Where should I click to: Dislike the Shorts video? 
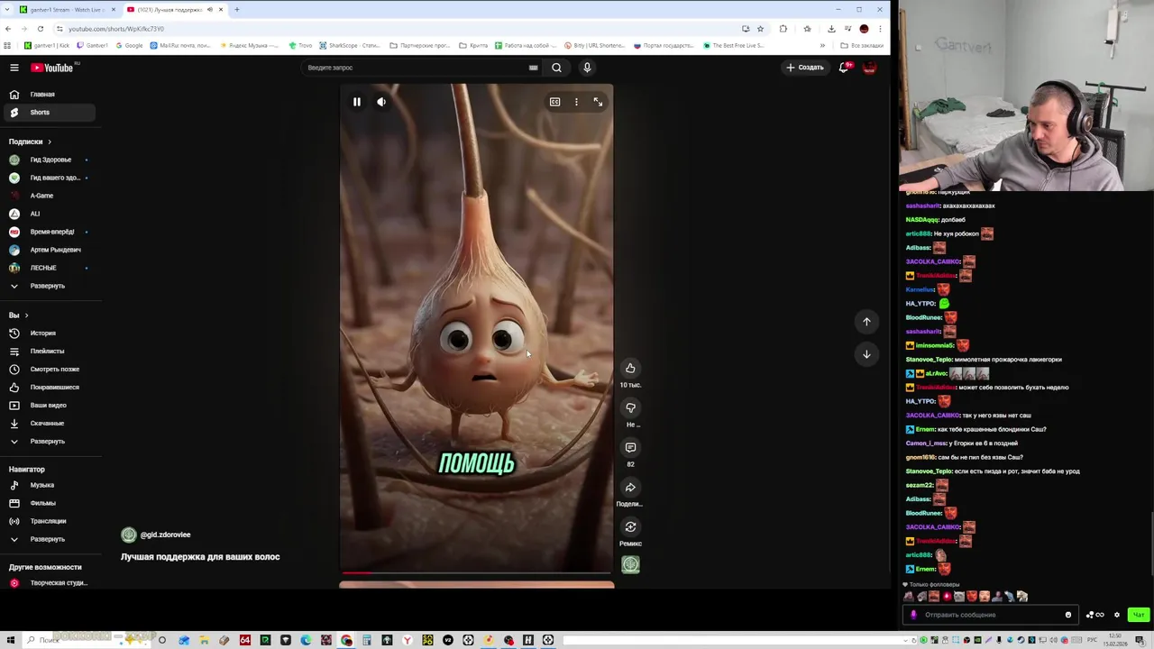coord(630,407)
